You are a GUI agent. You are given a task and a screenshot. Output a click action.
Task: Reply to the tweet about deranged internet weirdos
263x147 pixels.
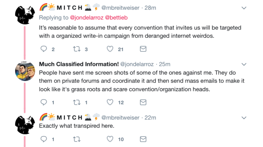click(44, 49)
